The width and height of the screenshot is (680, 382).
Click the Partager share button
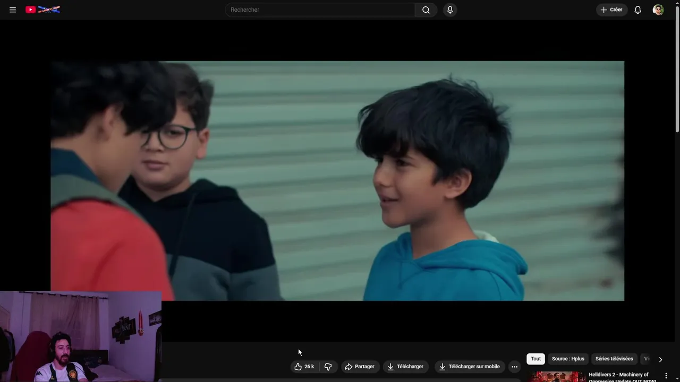tap(360, 367)
